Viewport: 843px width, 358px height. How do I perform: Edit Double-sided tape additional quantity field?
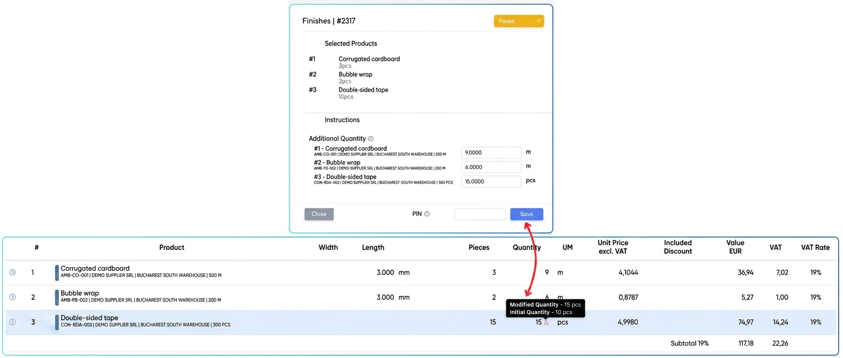(x=491, y=181)
